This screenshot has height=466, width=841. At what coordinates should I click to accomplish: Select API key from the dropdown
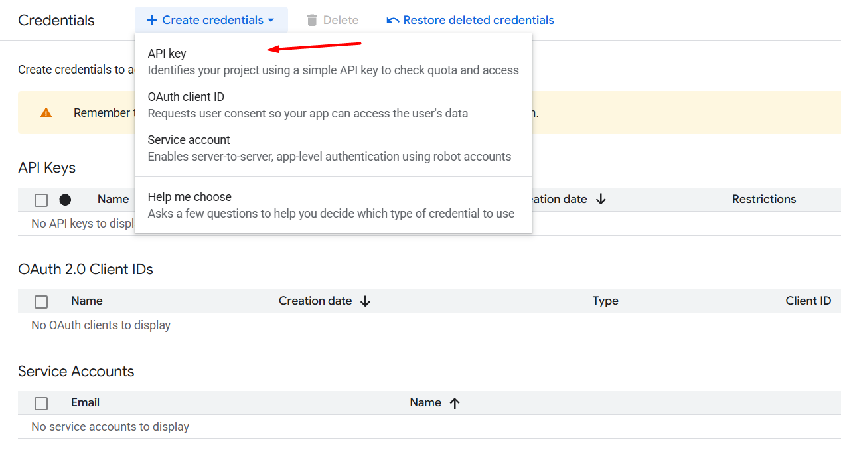pyautogui.click(x=167, y=54)
